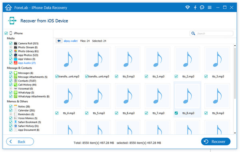This screenshot has height=152, width=240.
Task: Click the Recover button
Action: pyautogui.click(x=216, y=142)
